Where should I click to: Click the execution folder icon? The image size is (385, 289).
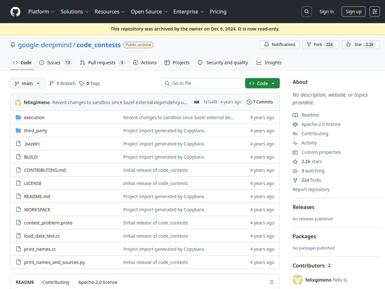click(18, 117)
